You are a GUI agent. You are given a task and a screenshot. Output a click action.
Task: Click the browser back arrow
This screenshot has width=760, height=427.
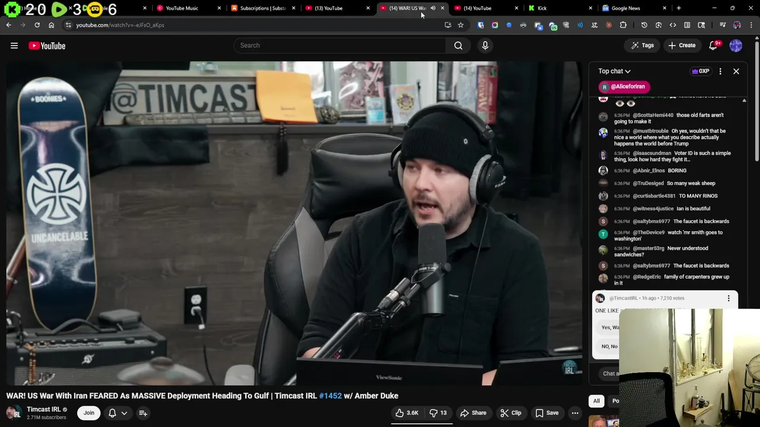point(8,25)
